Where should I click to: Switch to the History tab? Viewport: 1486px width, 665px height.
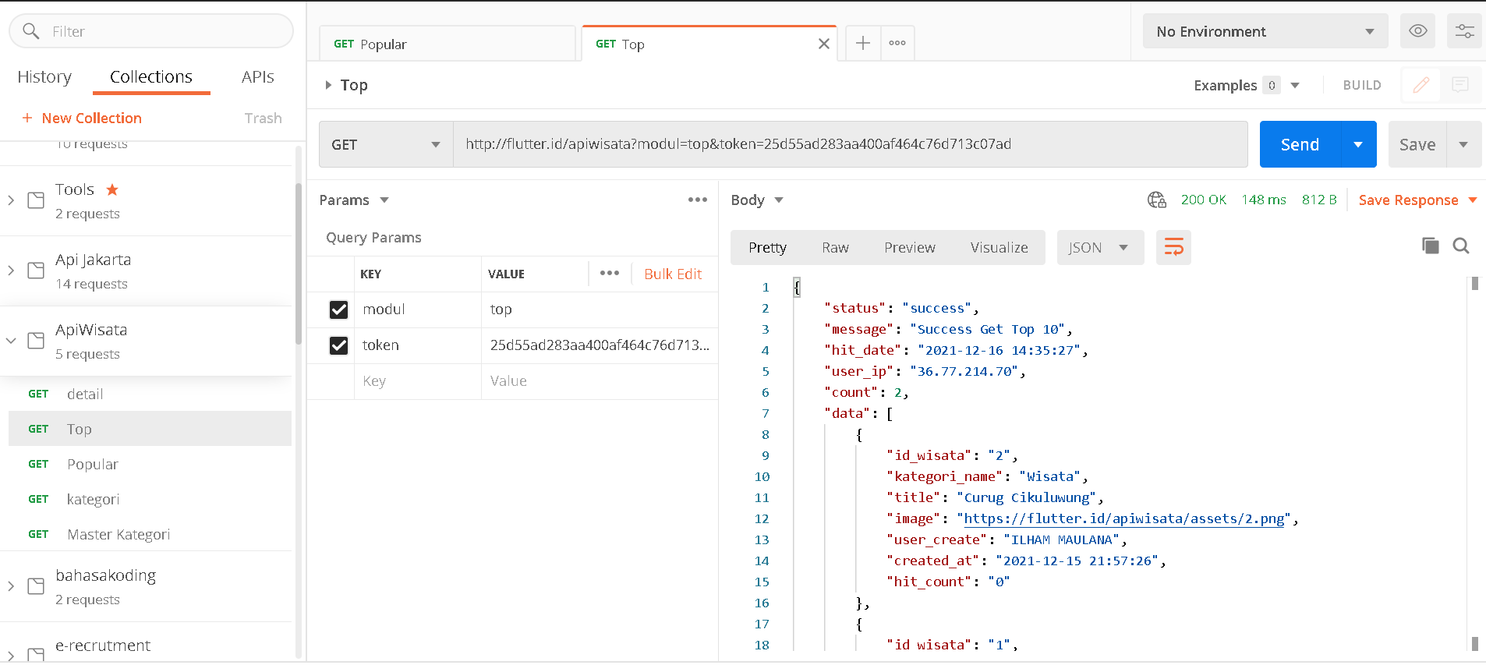pyautogui.click(x=44, y=76)
